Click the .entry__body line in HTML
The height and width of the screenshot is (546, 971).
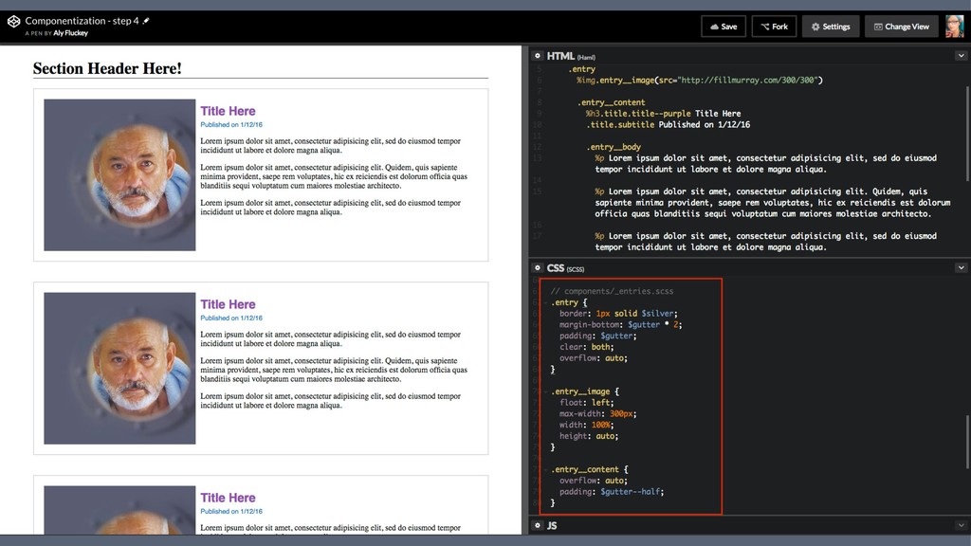click(614, 147)
